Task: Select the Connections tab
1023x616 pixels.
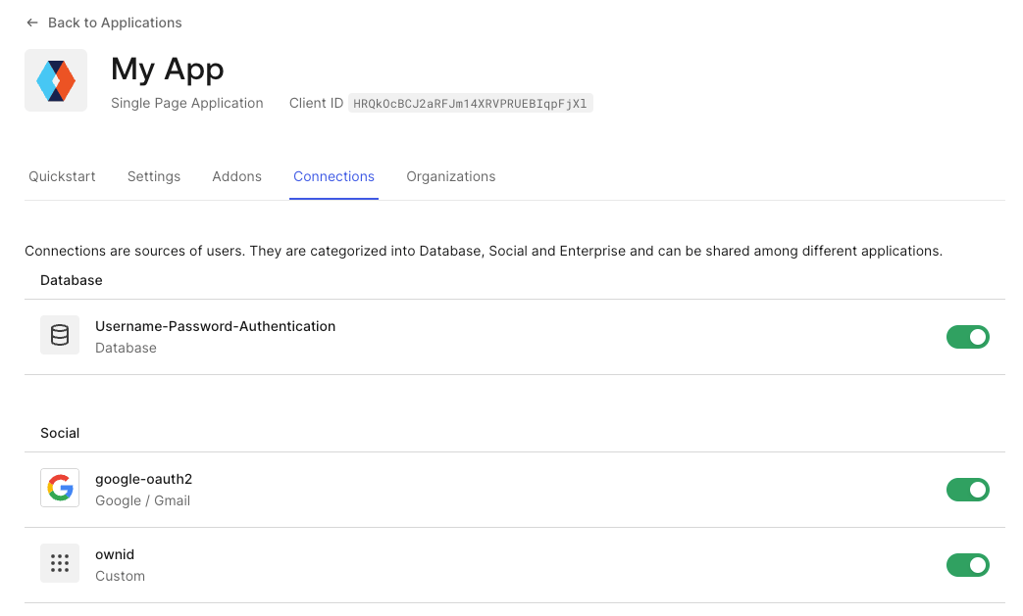Action: click(334, 176)
